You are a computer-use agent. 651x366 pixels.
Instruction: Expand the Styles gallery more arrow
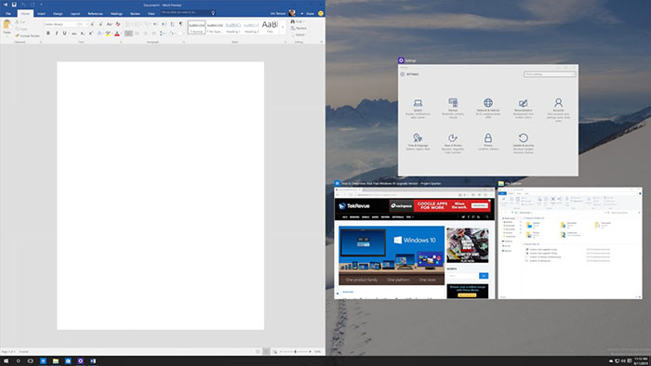[283, 27]
